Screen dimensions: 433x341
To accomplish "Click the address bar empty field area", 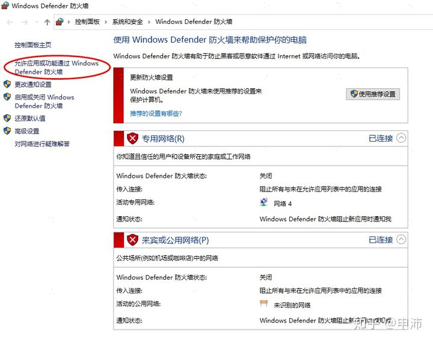I will pyautogui.click(x=331, y=22).
